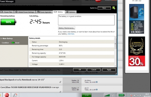Click the battery details scrollbar down arrow
Image resolution: width=151 pixels, height=97 pixels.
pyautogui.click(x=115, y=66)
